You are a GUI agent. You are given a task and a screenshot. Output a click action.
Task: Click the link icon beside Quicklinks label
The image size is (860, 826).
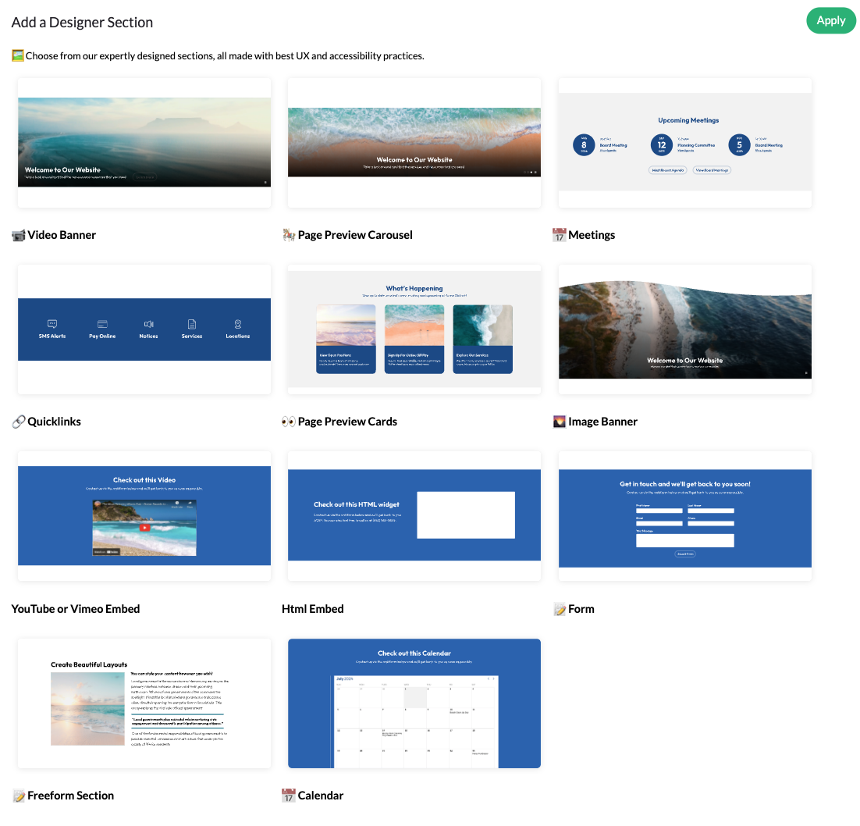19,422
